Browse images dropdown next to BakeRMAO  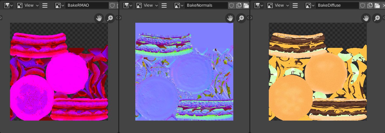pos(60,5)
